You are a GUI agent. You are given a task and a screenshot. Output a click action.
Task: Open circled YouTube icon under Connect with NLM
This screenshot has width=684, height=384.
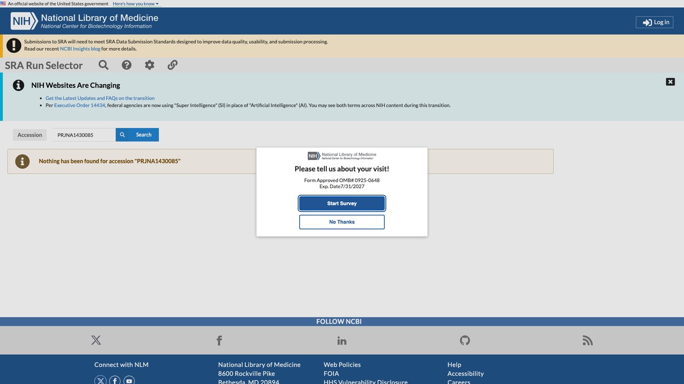click(129, 381)
